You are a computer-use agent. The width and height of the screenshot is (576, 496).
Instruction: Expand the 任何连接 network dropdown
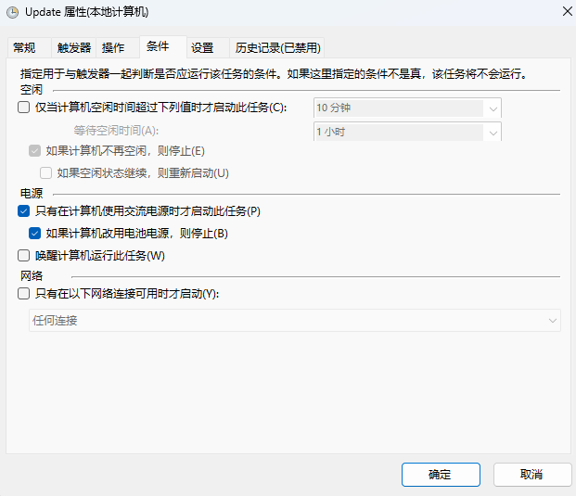[295, 321]
